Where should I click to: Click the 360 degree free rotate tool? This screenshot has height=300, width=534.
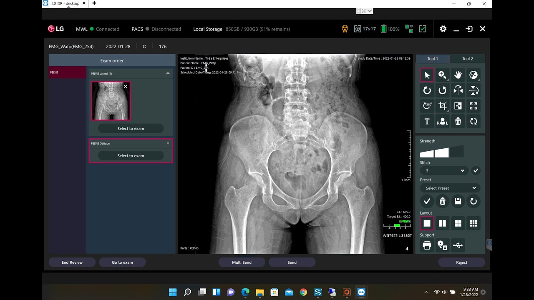point(427,106)
